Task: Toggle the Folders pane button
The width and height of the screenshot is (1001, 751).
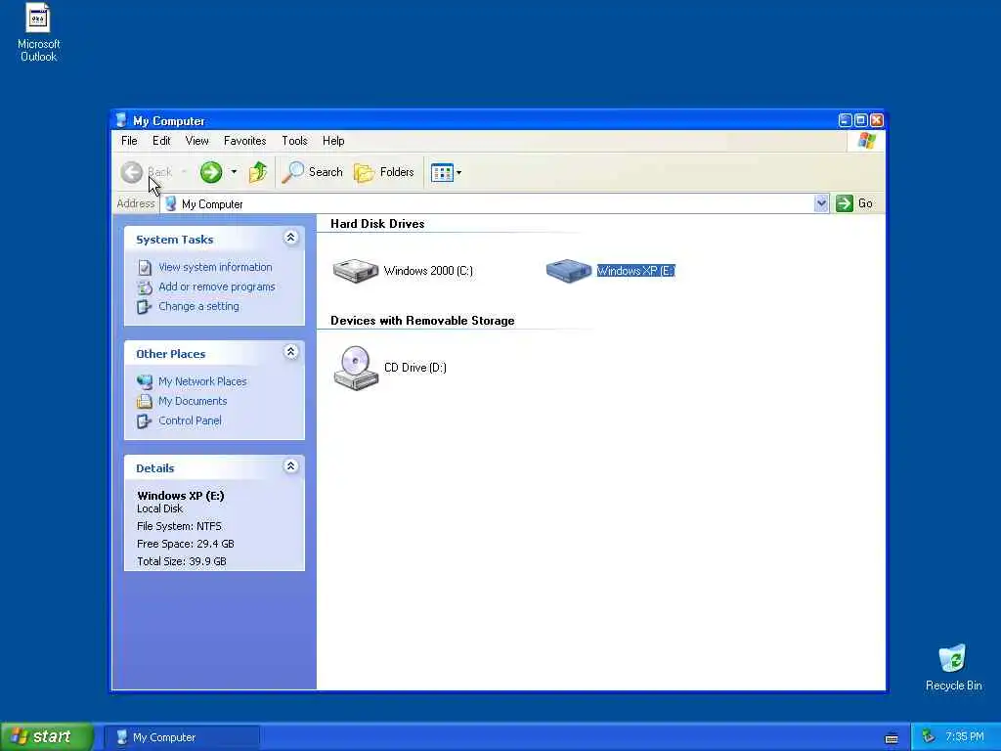Action: point(383,172)
